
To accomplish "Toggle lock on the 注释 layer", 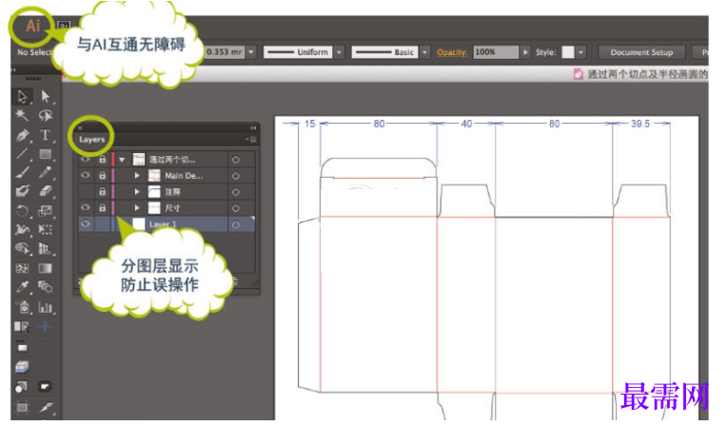I will point(102,191).
